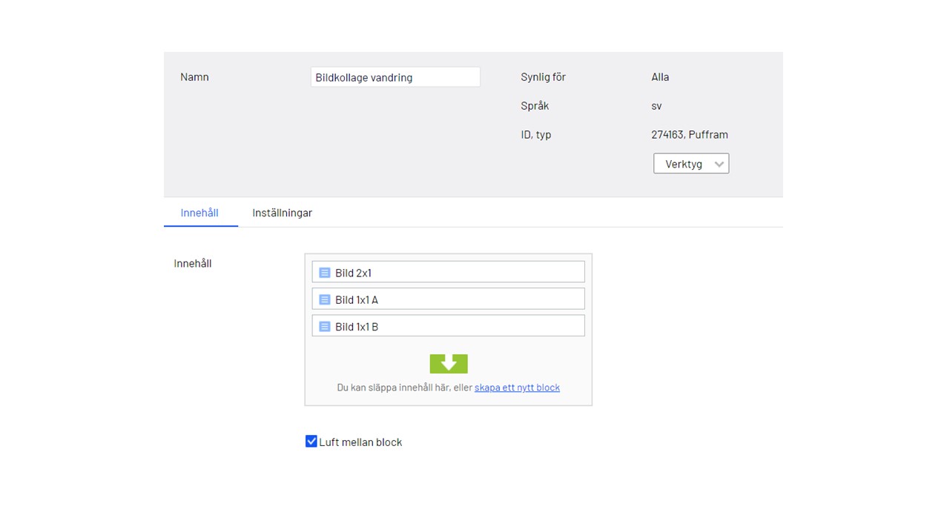Select the Innehåll tab

199,213
